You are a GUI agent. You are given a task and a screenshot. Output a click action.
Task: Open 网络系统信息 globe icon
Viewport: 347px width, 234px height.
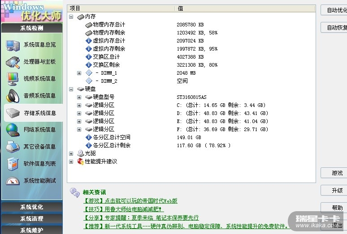click(13, 130)
